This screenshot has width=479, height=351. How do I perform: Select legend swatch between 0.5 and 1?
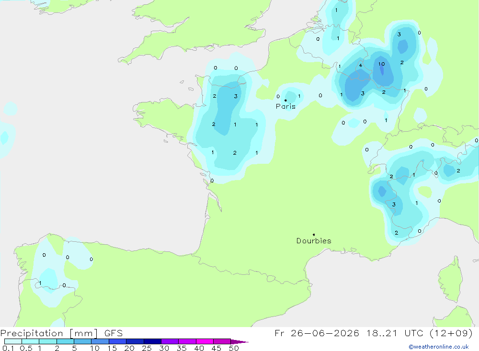point(31,341)
